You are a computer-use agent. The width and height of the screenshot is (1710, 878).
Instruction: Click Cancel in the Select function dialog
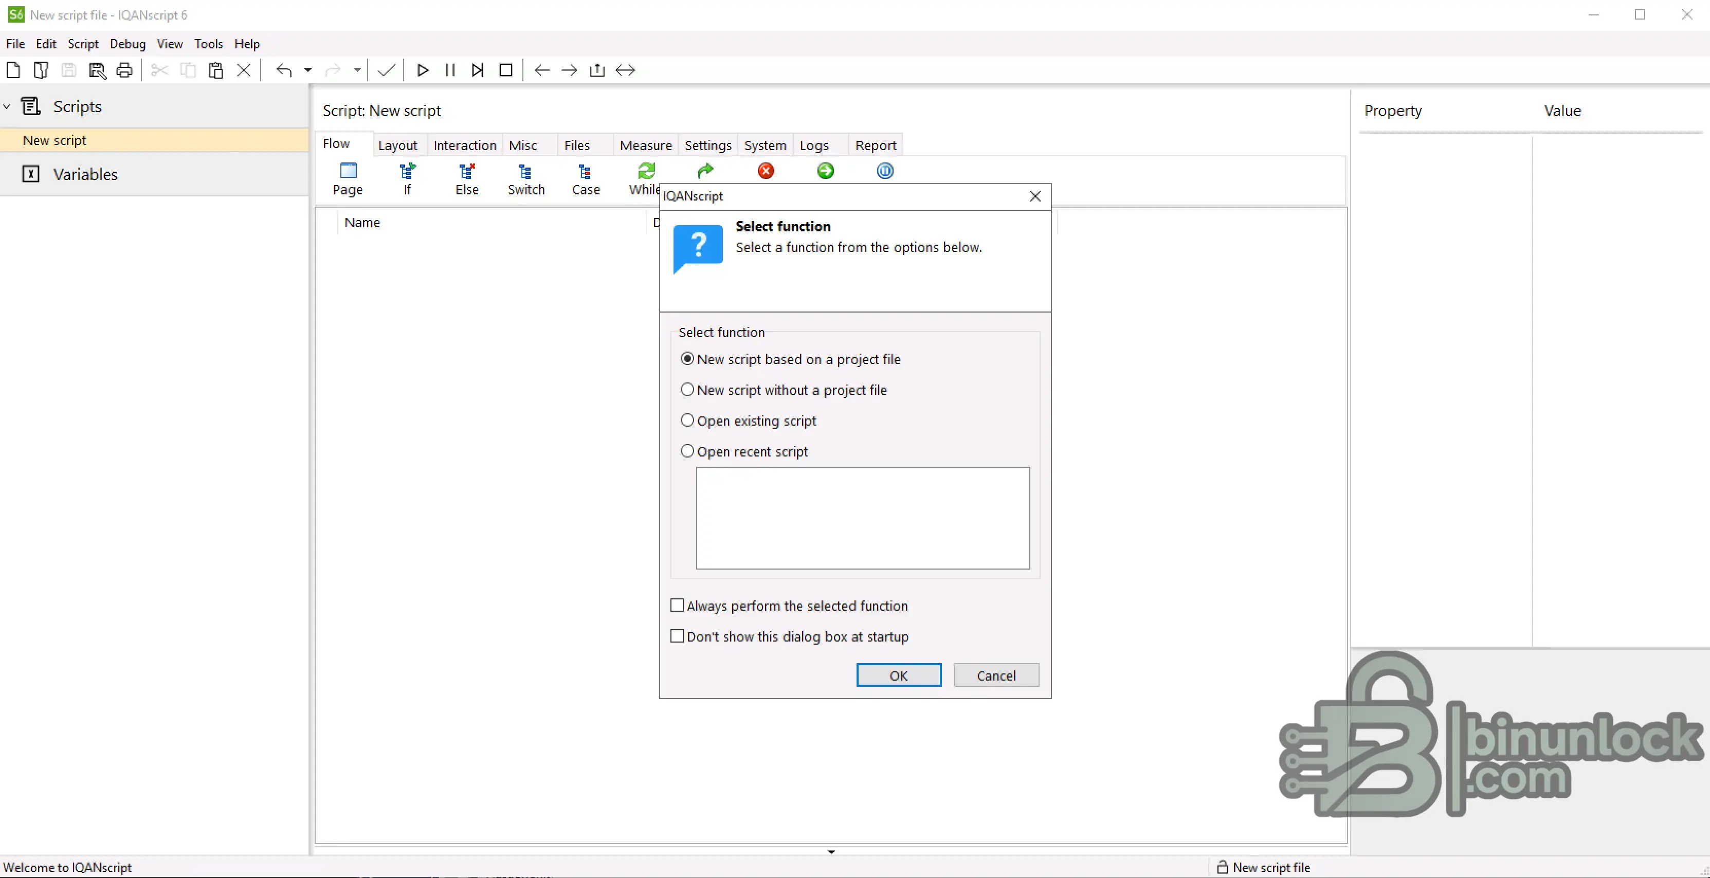996,675
